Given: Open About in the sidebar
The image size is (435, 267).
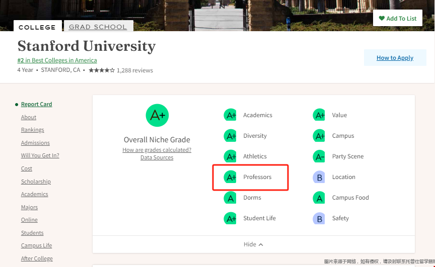Looking at the screenshot, I should click(29, 117).
